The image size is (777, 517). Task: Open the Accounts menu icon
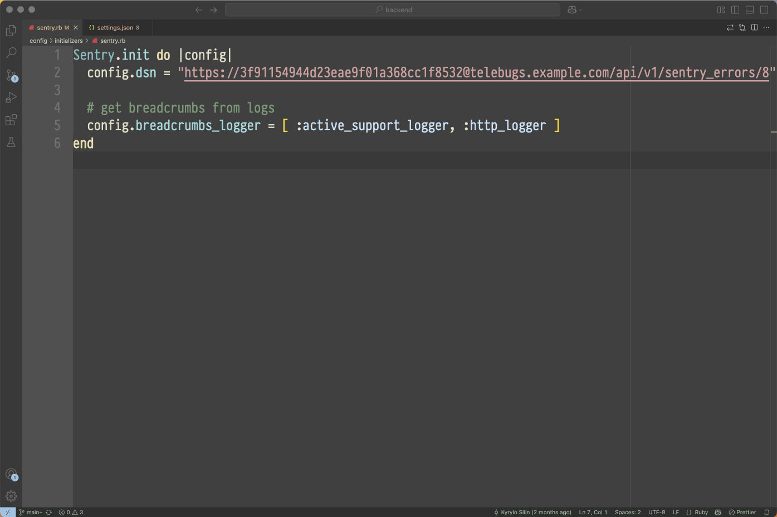11,474
